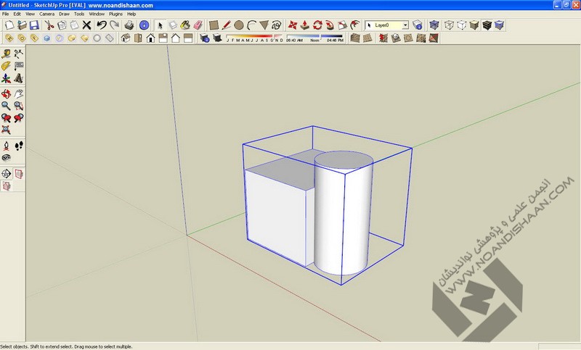Choose the Orbit camera tool
Image resolution: width=581 pixels, height=350 pixels.
[x=6, y=93]
